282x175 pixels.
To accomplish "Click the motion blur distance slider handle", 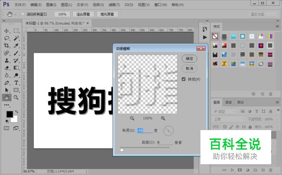I will pos(122,150).
